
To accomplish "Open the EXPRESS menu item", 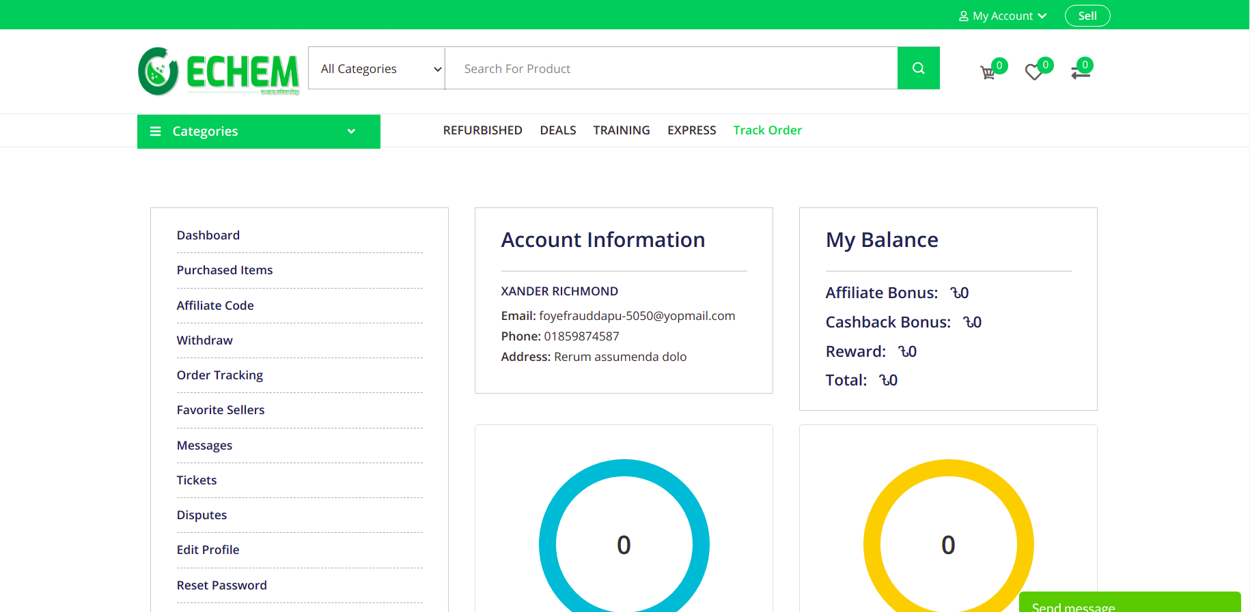I will click(x=692, y=130).
